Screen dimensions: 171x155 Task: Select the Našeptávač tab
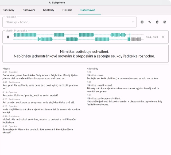tap(88, 10)
